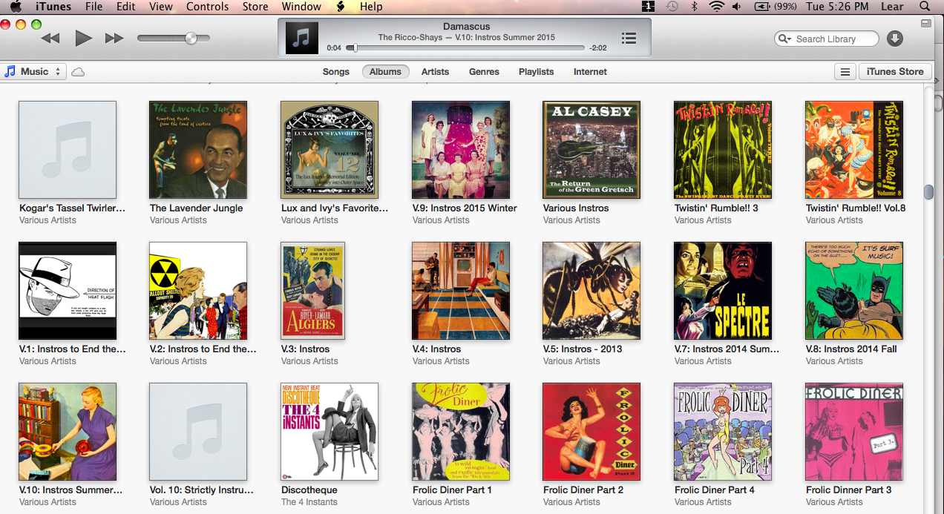Go to the Playlists tab

pyautogui.click(x=536, y=72)
